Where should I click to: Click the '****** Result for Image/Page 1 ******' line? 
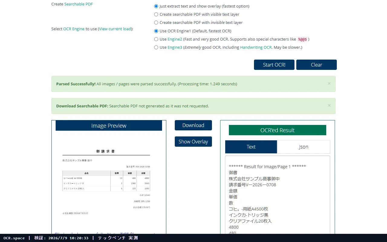tap(267, 167)
